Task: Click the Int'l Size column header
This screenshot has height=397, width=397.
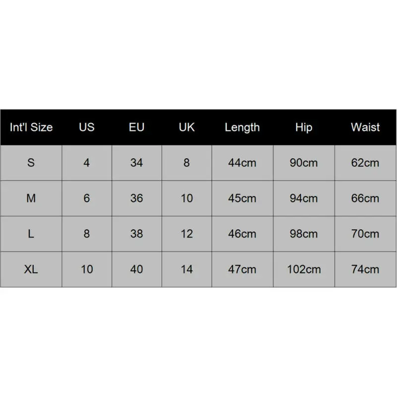Action: [31, 128]
